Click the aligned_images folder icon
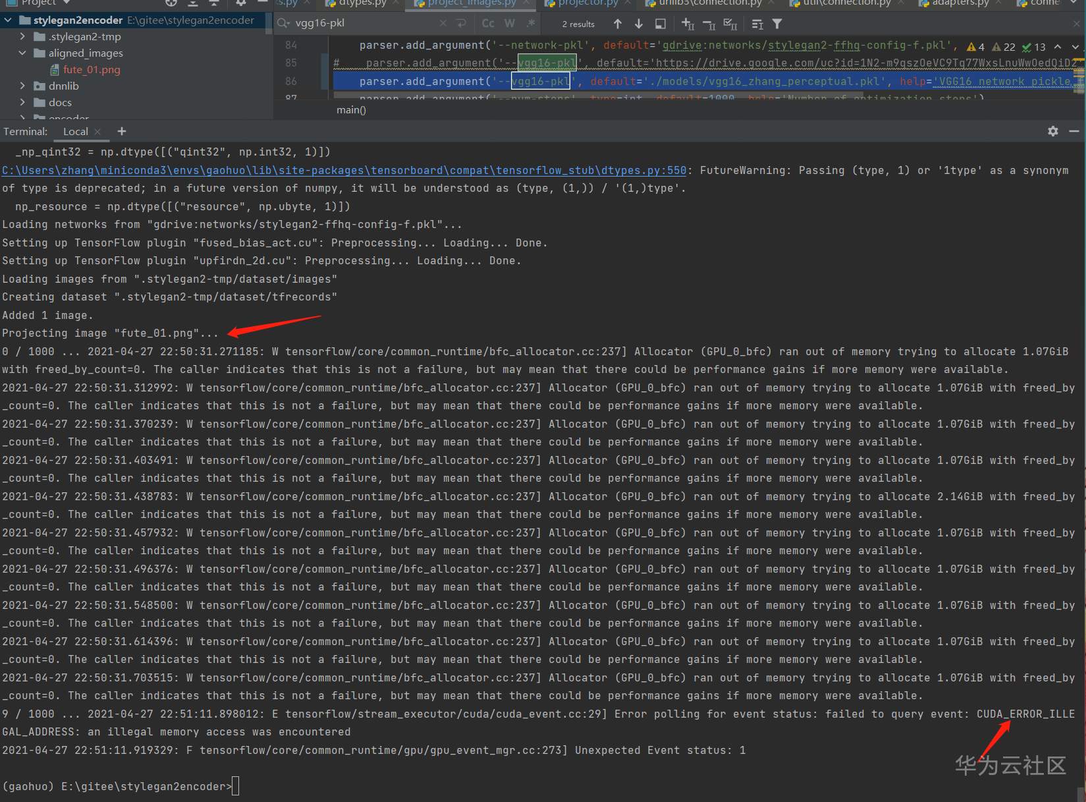 coord(40,53)
